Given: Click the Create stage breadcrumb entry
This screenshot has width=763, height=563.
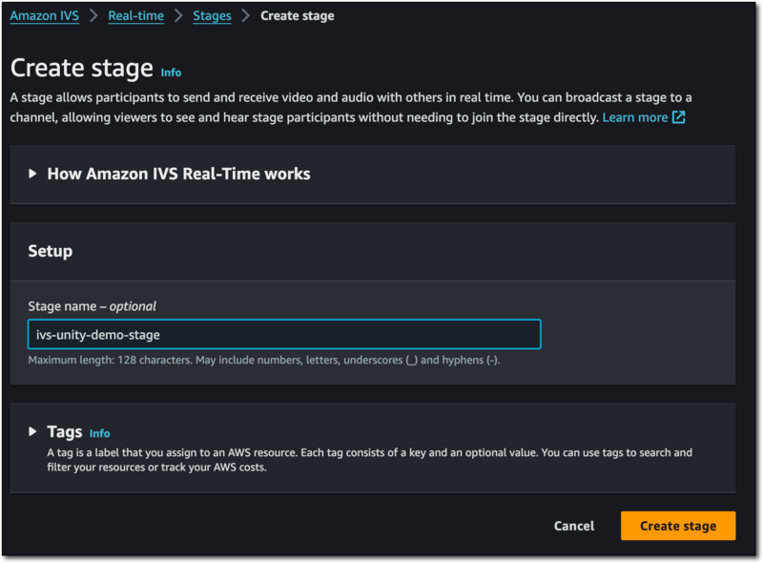Looking at the screenshot, I should tap(297, 15).
